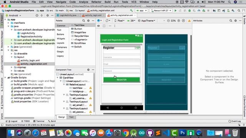This screenshot has width=246, height=138.
Task: Open the VCS menu
Action: click(x=134, y=2)
